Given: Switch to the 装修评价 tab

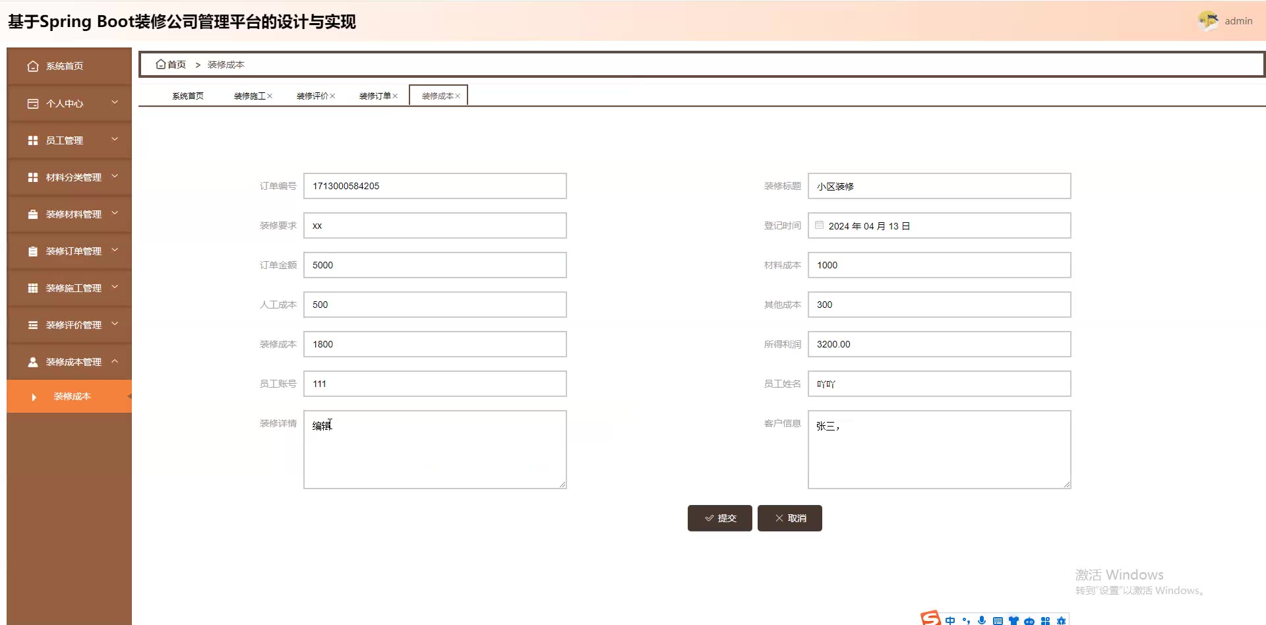Looking at the screenshot, I should tap(312, 96).
